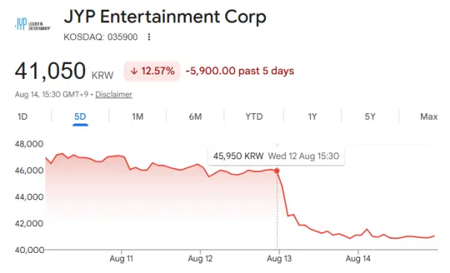Show the 6M price history
The height and width of the screenshot is (273, 450).
tap(195, 117)
